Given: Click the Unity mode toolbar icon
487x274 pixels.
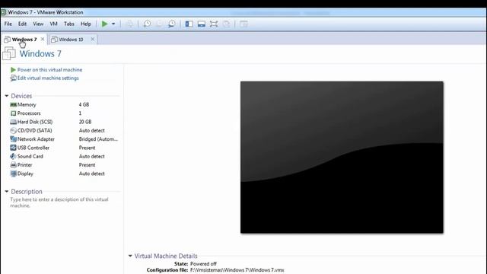Looking at the screenshot, I should pos(227,24).
